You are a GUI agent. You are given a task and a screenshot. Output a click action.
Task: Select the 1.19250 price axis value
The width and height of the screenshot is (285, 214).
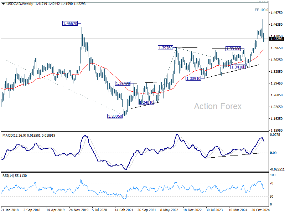(277, 119)
